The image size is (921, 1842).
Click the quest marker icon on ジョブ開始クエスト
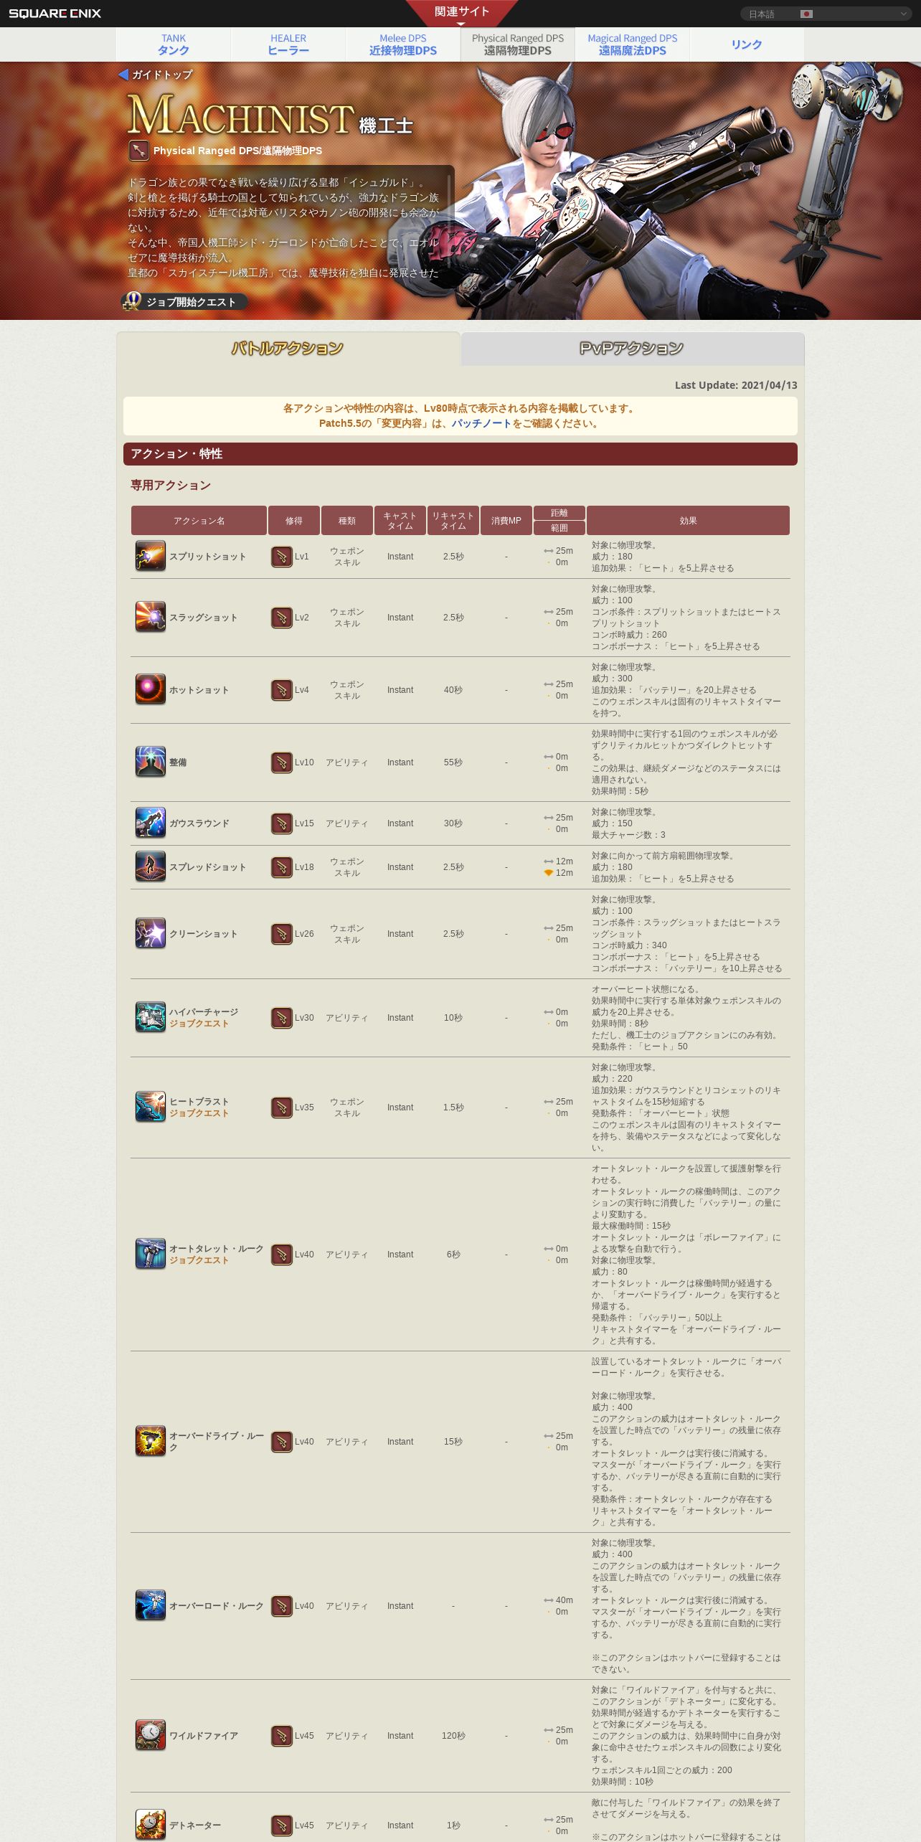[132, 301]
